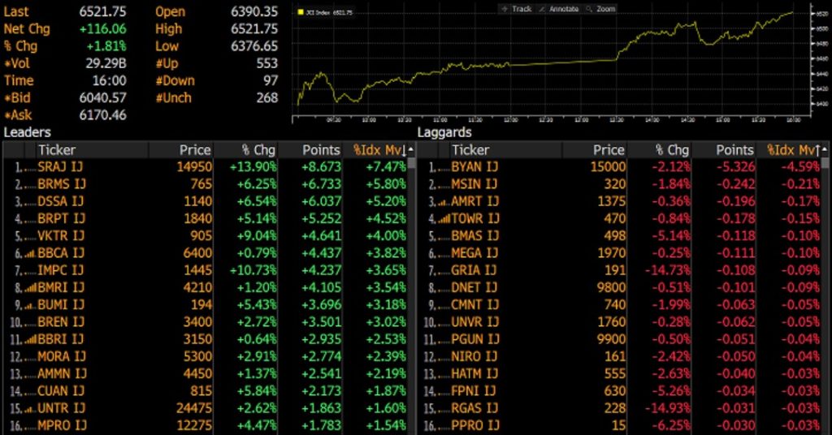
Task: Open the BYAN IJ laggard ticker
Action: click(474, 167)
